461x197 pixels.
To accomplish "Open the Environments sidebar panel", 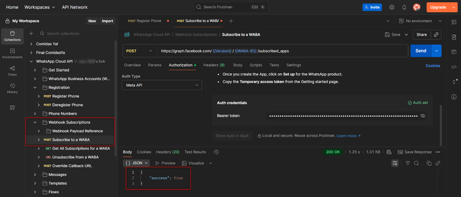I will (12, 53).
